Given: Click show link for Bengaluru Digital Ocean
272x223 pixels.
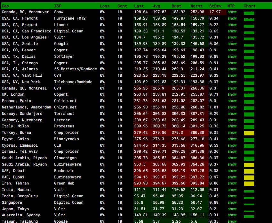Looking at the screenshot, I should (232, 196).
